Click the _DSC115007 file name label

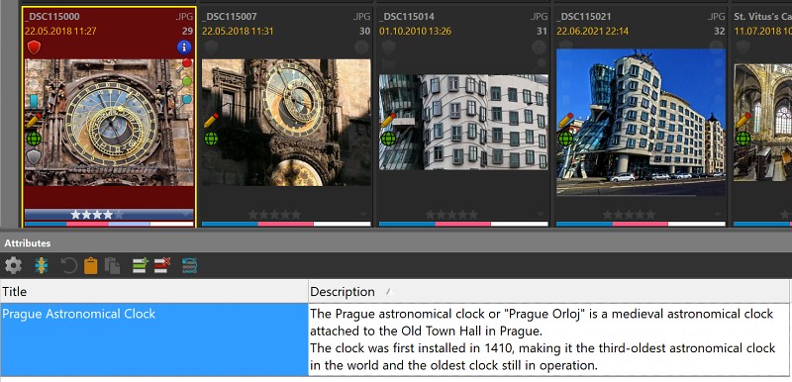click(230, 17)
